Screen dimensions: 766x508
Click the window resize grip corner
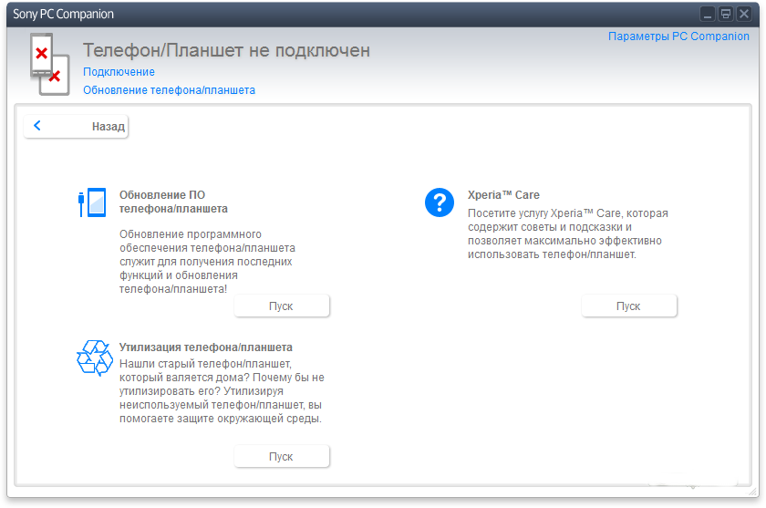pos(754,492)
